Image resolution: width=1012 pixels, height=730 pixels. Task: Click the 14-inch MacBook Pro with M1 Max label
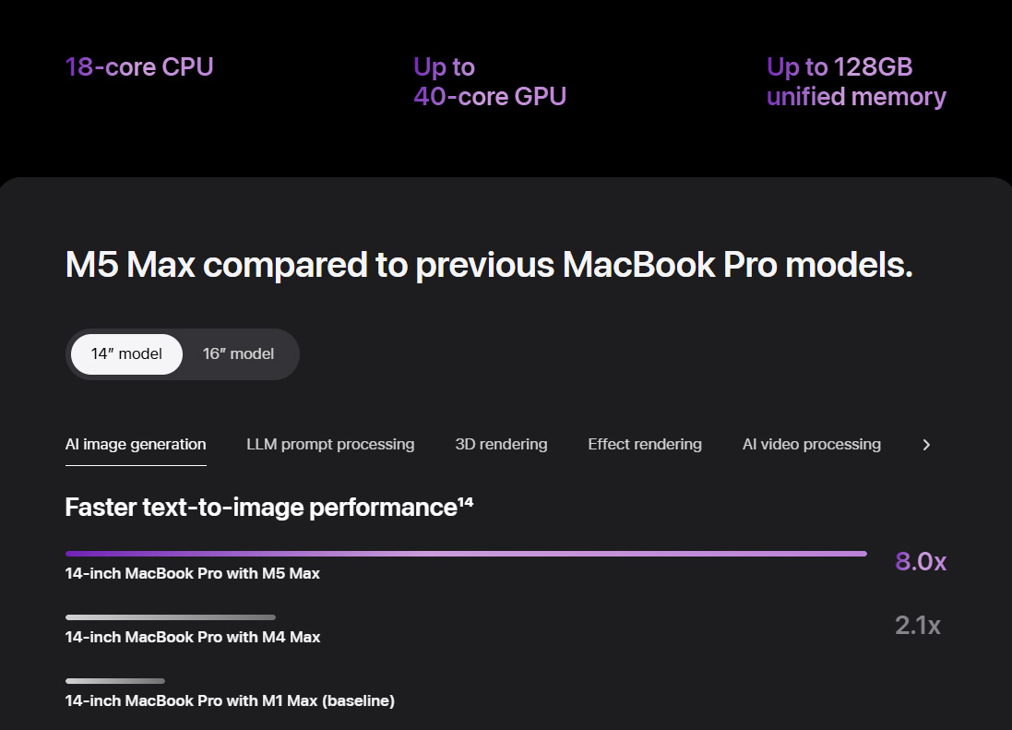(229, 700)
